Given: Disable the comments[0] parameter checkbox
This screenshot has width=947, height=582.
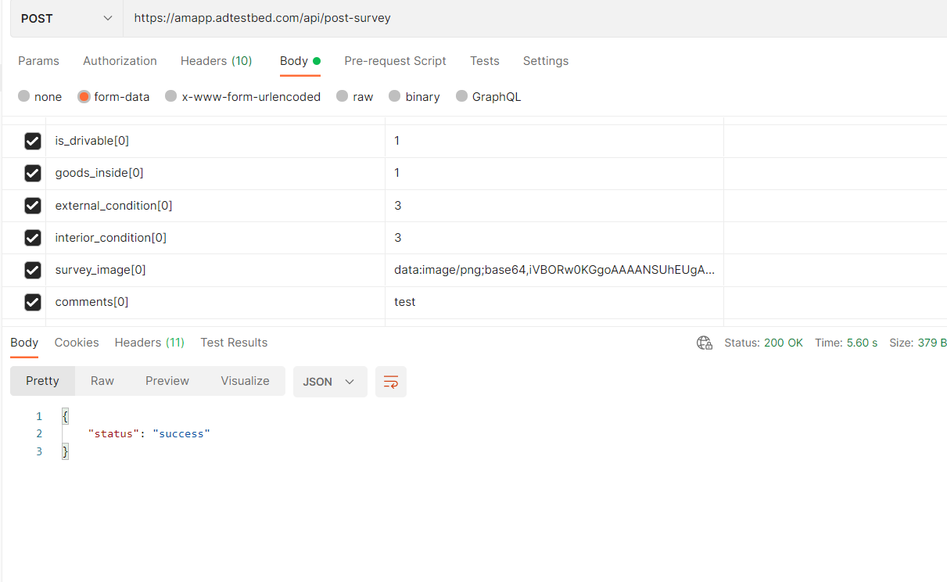Looking at the screenshot, I should coord(33,302).
